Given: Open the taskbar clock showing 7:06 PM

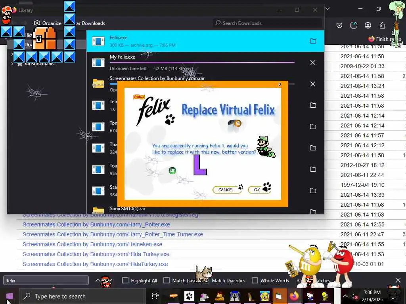Looking at the screenshot, I should point(372,296).
